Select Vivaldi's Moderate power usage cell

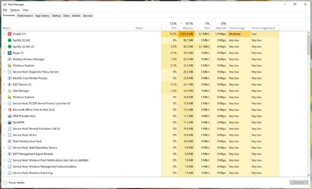(x=239, y=34)
